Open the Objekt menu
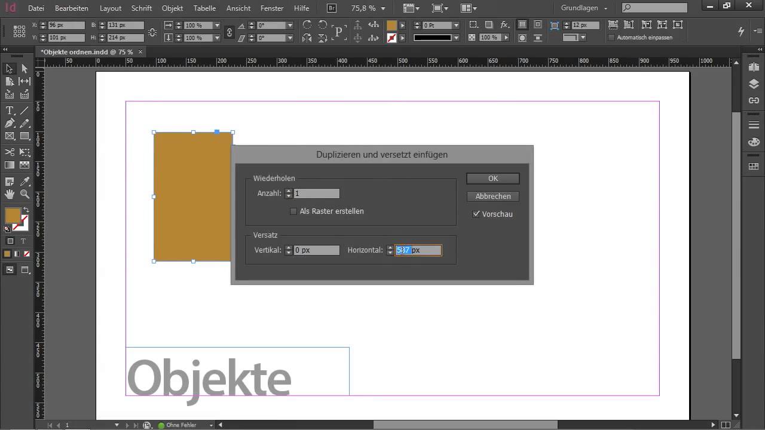The image size is (765, 430). 172,8
